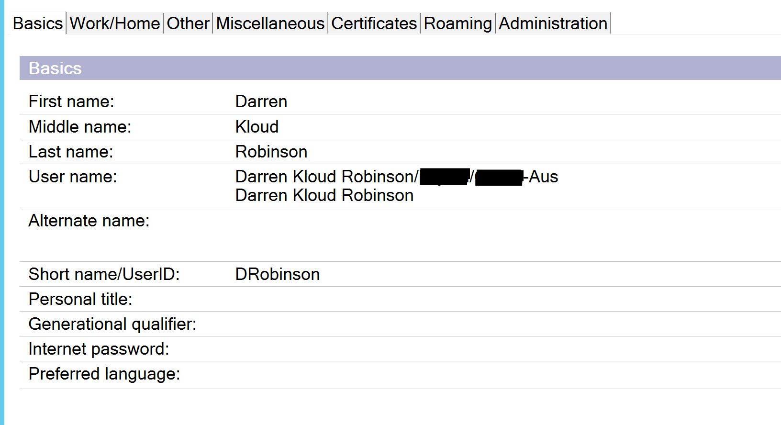Click the Short name/UserID label

[x=104, y=274]
